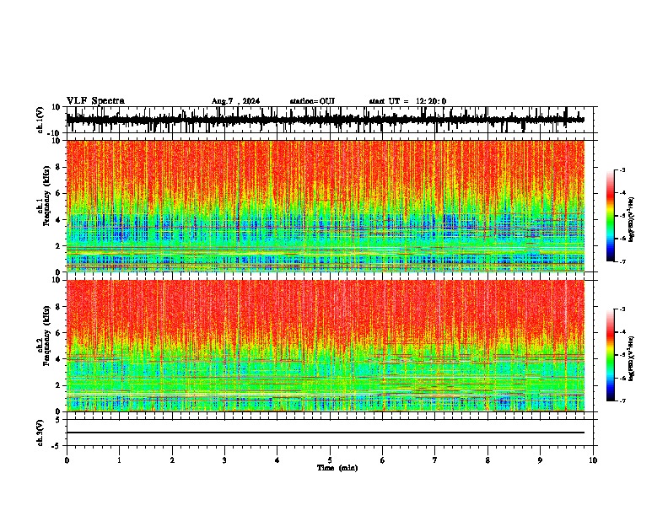Viewport: 668px width, 516px height.
Task: Click the '0' tick on time axis
Action: (67, 460)
